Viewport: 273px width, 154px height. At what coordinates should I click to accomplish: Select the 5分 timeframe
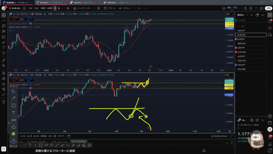[31, 8]
